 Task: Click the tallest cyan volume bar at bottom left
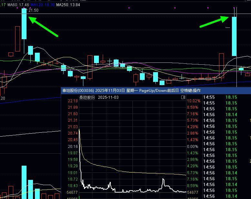[x=24, y=181]
